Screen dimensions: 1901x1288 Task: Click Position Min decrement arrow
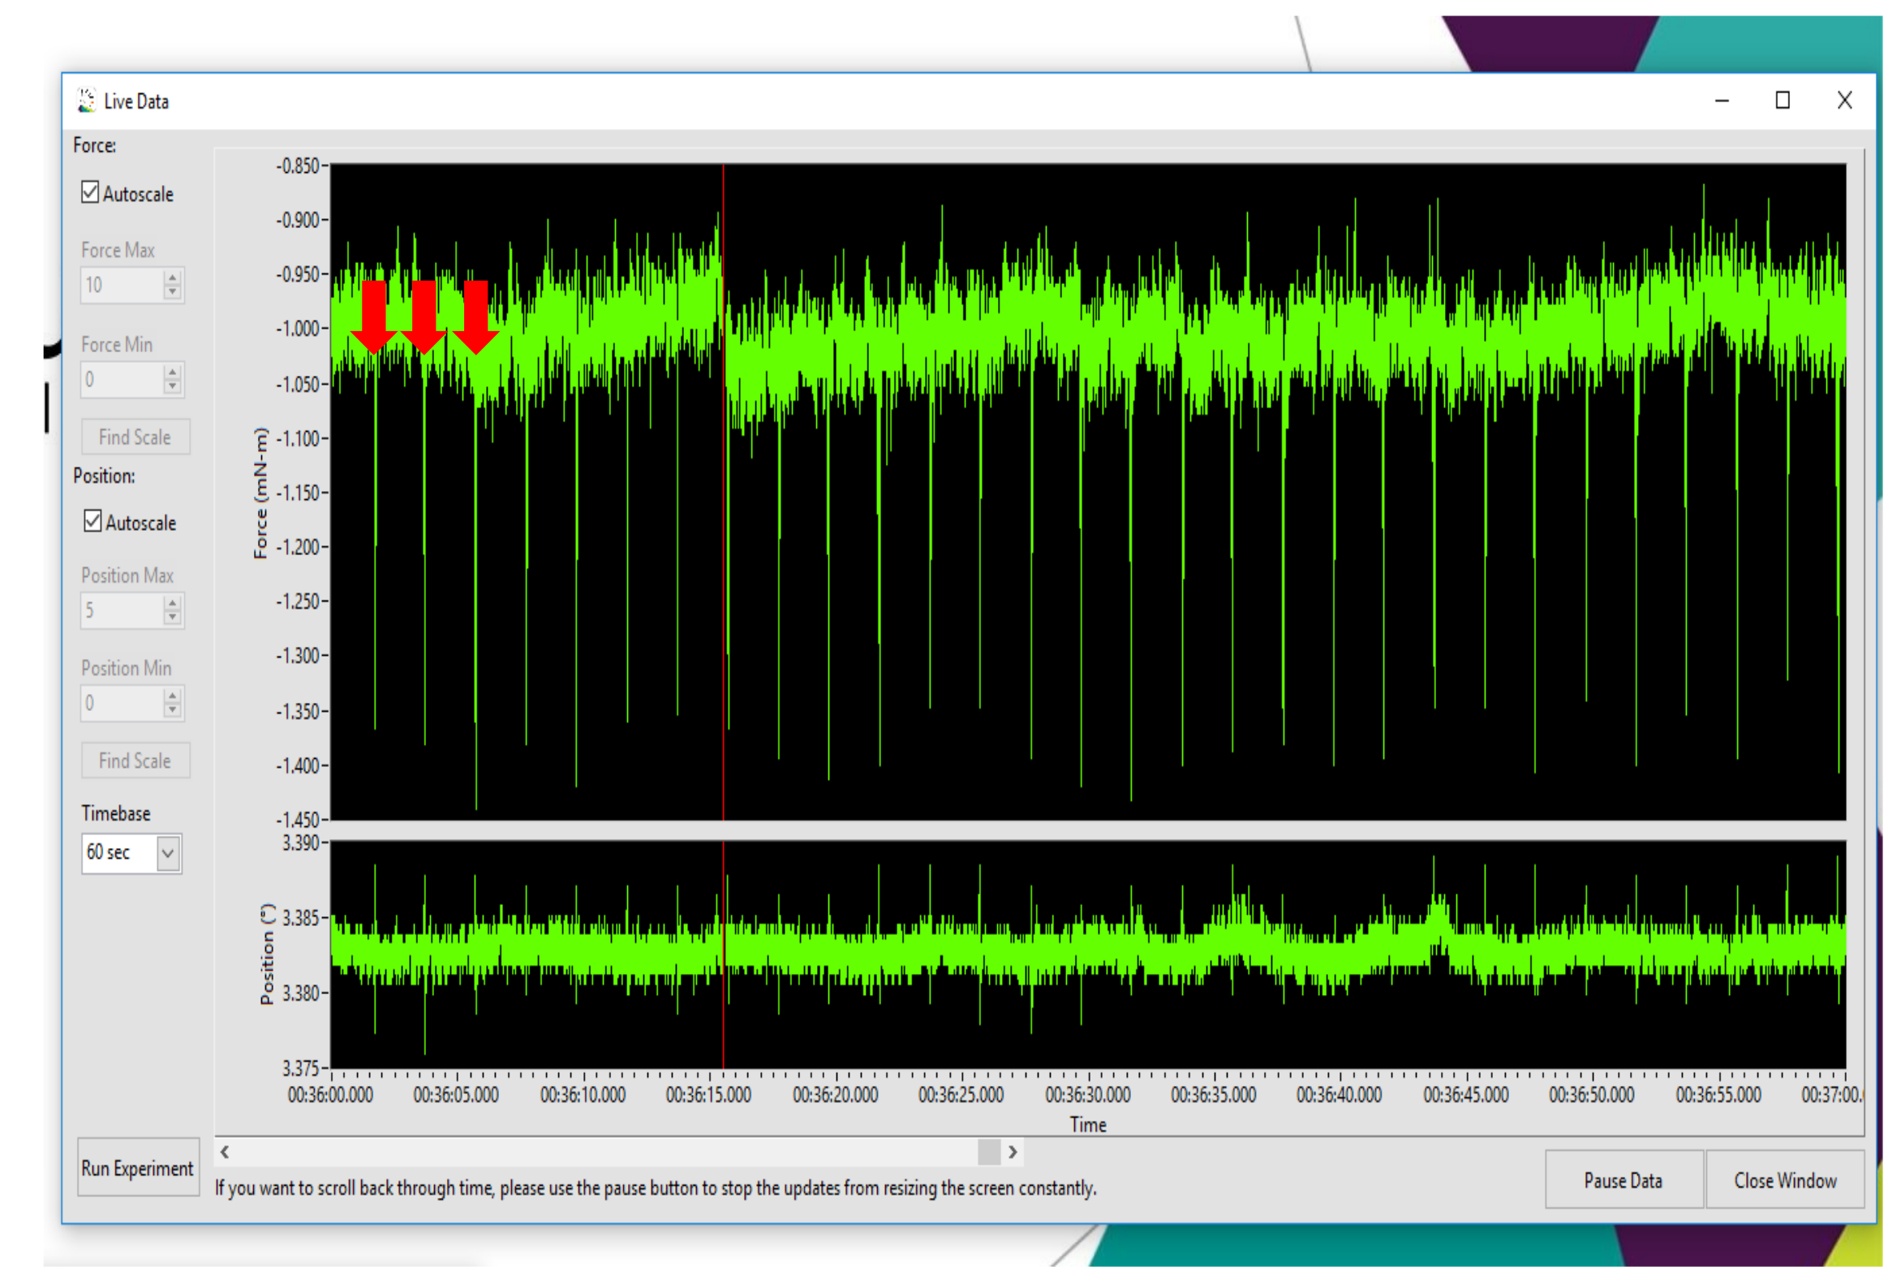tap(172, 710)
